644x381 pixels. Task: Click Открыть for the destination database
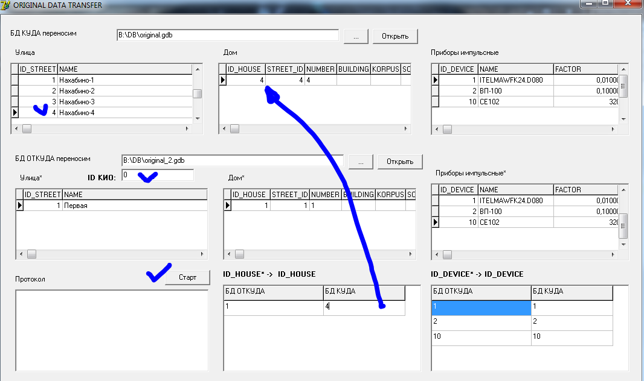click(394, 36)
